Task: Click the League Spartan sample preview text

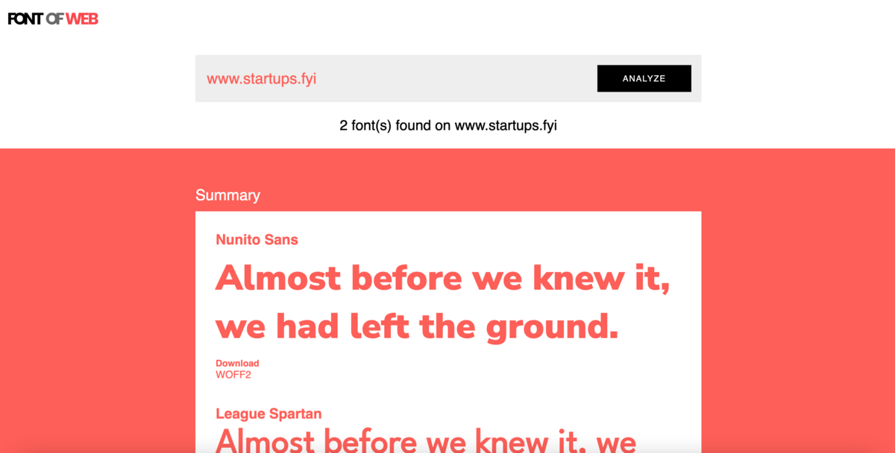Action: [425, 440]
